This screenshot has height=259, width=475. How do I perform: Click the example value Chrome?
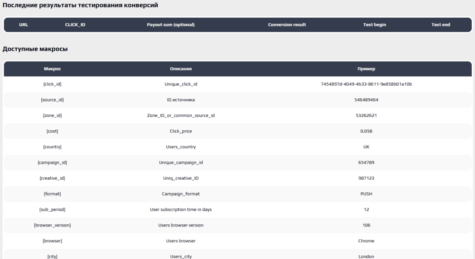coord(366,241)
